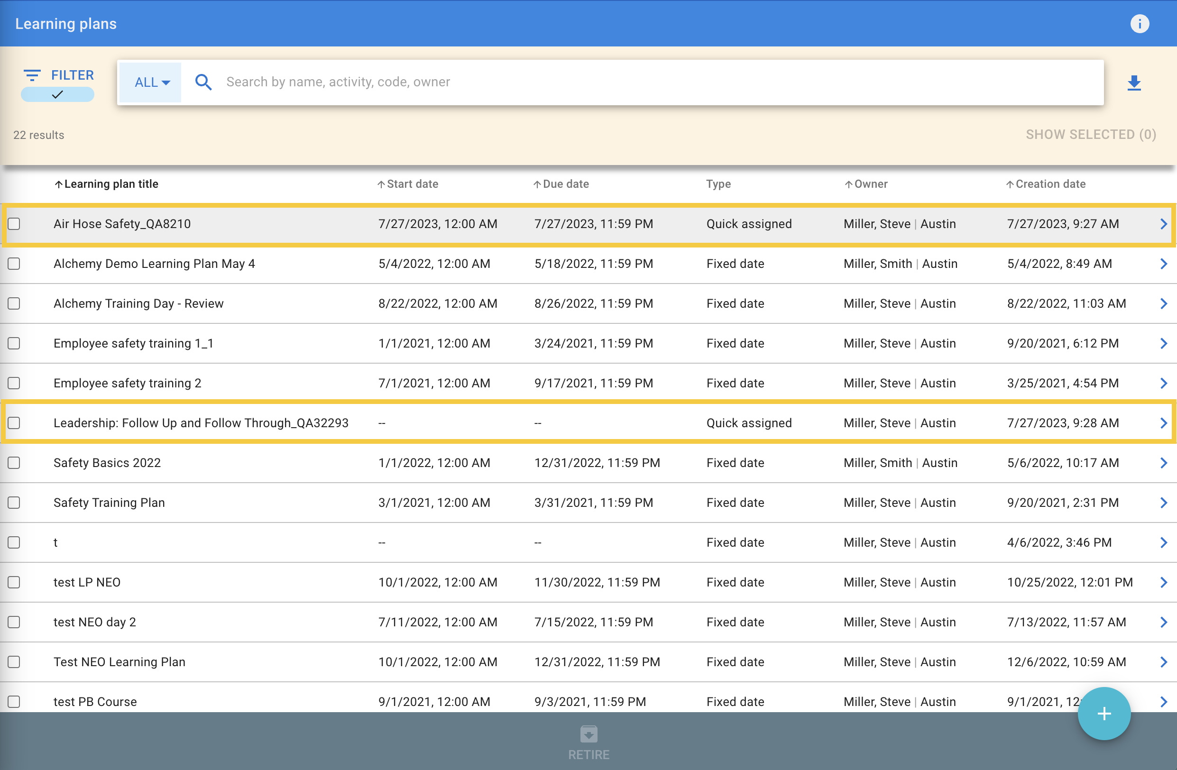Select Alchemy Demo Learning Plan May 4 checkbox
The height and width of the screenshot is (770, 1177).
tap(14, 264)
